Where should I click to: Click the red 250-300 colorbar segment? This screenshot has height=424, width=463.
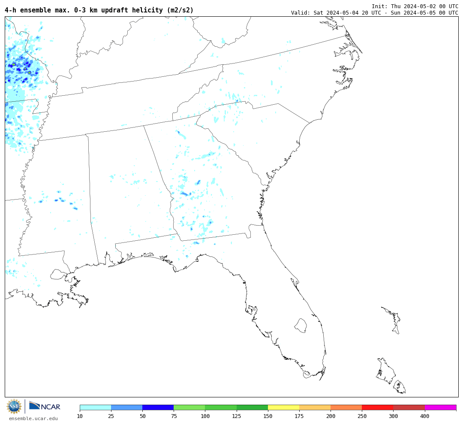[378, 407]
